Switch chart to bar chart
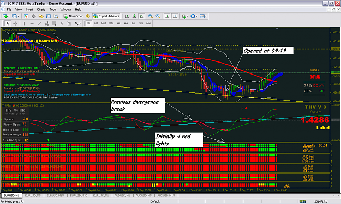341x204 pixels. (x=127, y=16)
